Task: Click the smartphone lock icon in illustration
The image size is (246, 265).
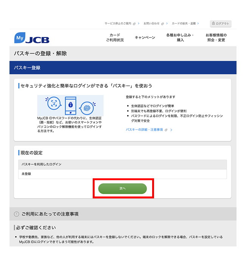Action: coord(71,106)
